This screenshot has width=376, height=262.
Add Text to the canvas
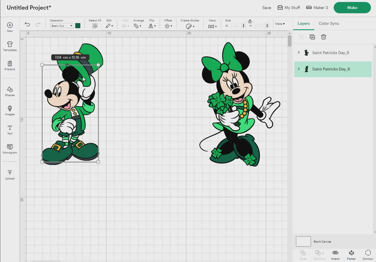(x=10, y=130)
